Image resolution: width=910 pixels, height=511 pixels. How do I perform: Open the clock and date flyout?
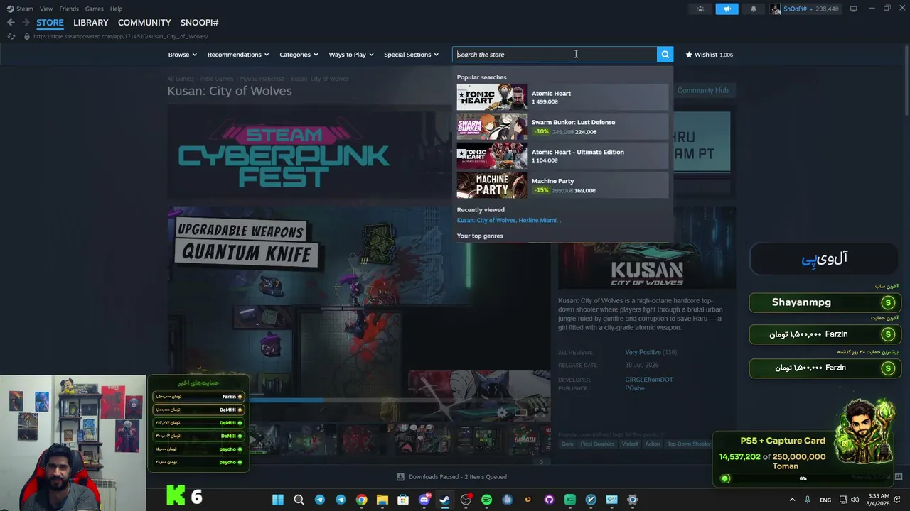(879, 500)
